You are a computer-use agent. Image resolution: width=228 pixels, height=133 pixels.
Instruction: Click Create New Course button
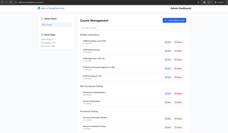click(174, 20)
